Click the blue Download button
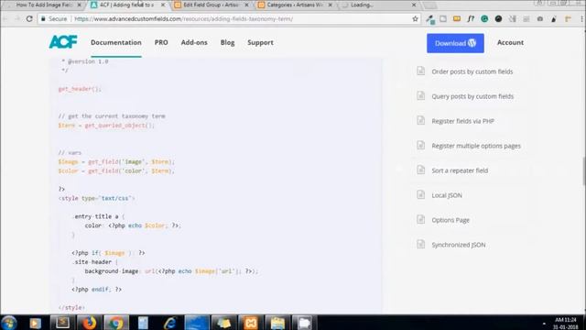 point(455,43)
